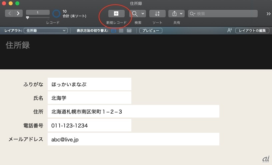Click the 氏名 field 北海学
The image size is (272, 165).
click(90, 98)
